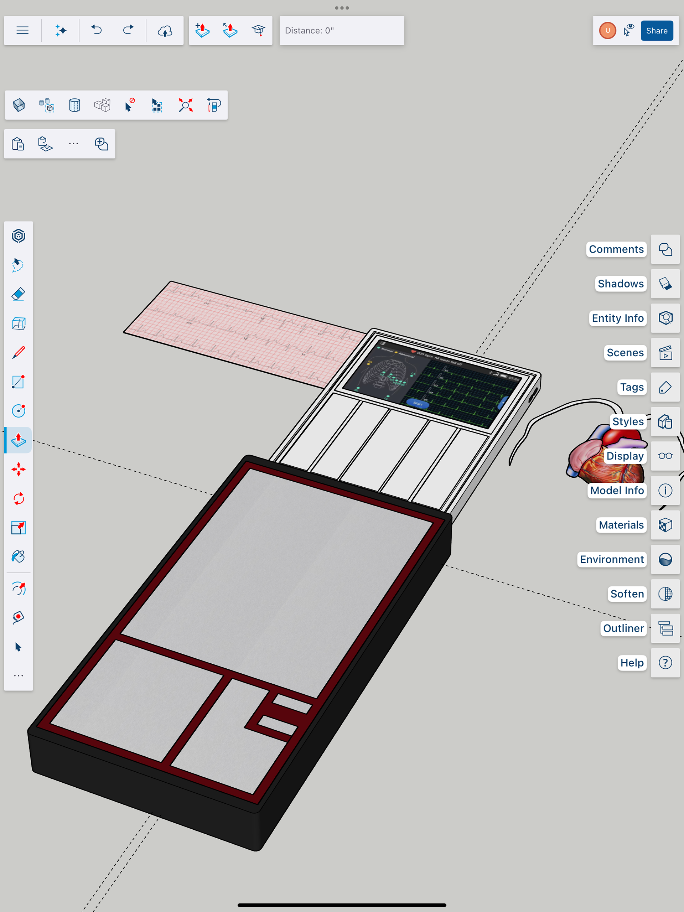This screenshot has height=912, width=684.
Task: Open the Outliner panel
Action: [665, 628]
